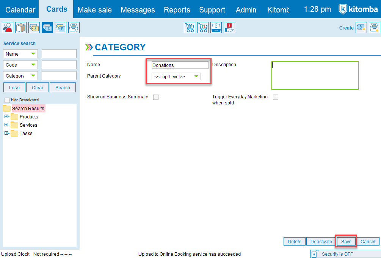This screenshot has width=381, height=258.
Task: Click the hand holding dollar icon
Action: tap(229, 28)
